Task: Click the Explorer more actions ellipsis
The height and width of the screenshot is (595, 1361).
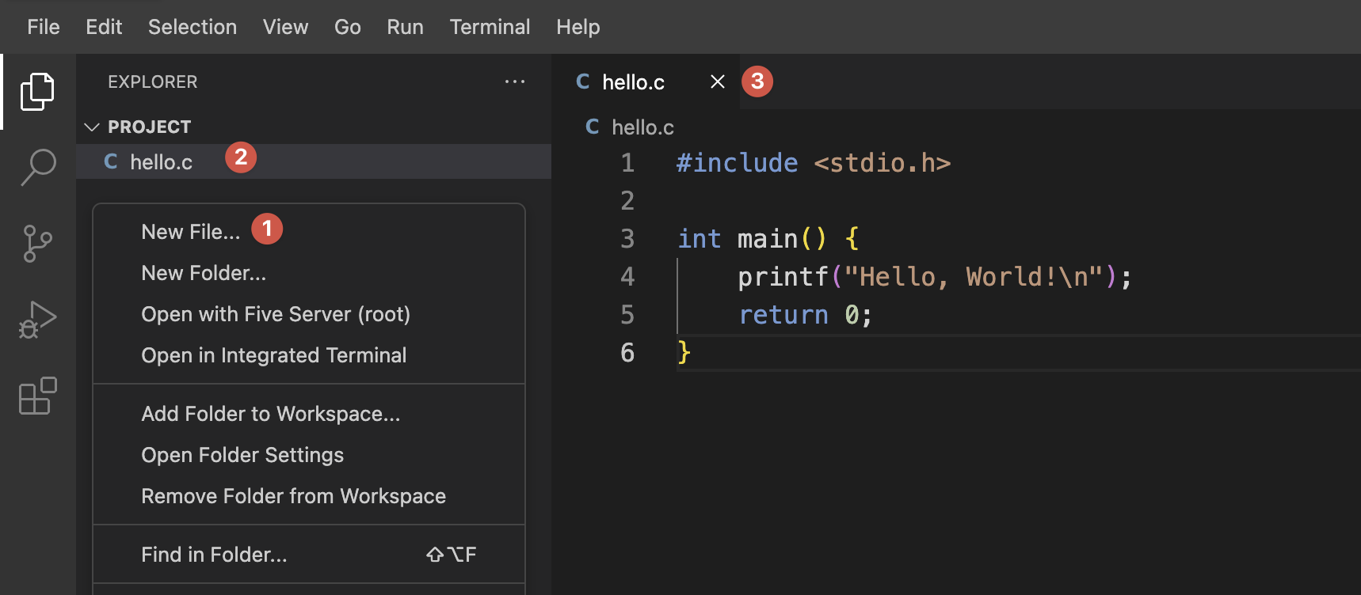Action: (x=515, y=81)
